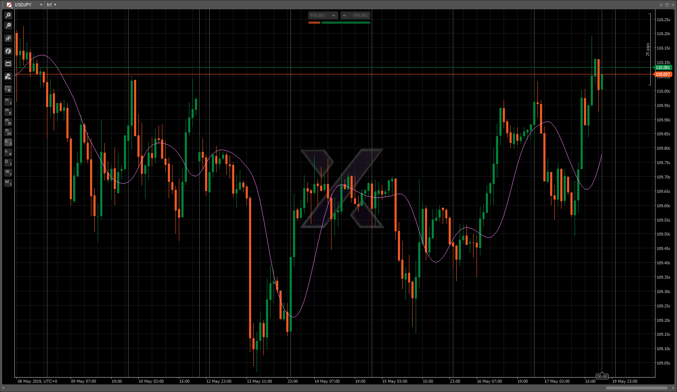The width and height of the screenshot is (677, 392).
Task: Click the 110.25 price axis label
Action: click(x=663, y=20)
